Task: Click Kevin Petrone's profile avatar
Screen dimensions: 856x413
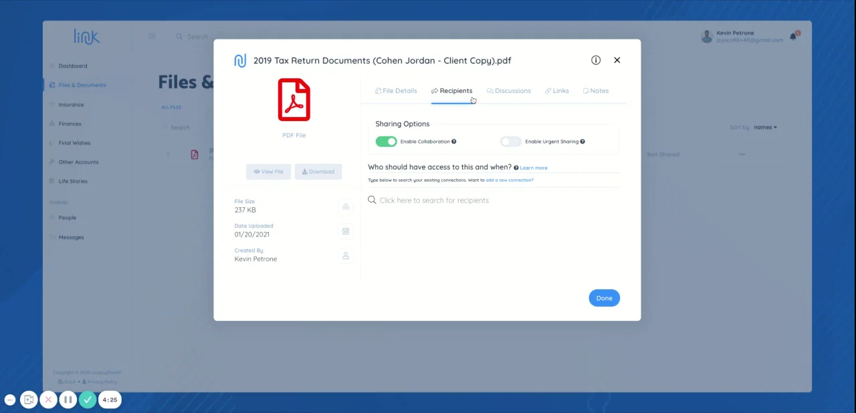Action: pos(707,36)
